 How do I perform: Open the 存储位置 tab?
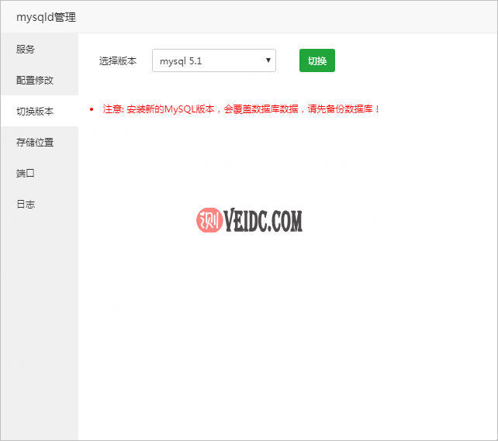40,142
